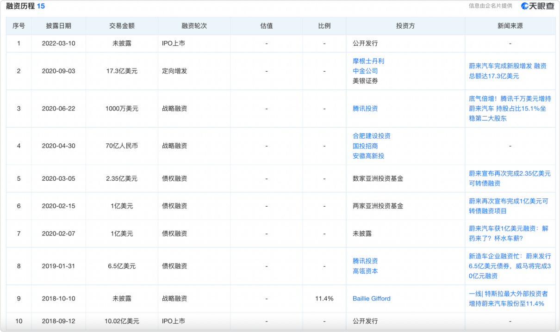The width and height of the screenshot is (560, 332).
Task: Click amount cell 70亿人民币
Action: click(122, 146)
